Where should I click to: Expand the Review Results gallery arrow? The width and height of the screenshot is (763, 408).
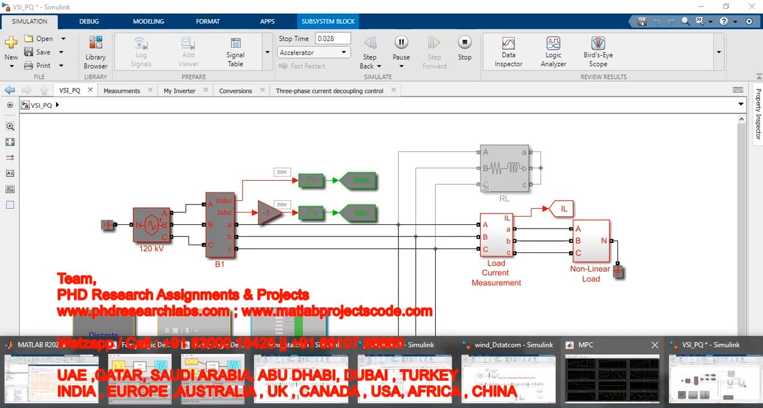[719, 52]
